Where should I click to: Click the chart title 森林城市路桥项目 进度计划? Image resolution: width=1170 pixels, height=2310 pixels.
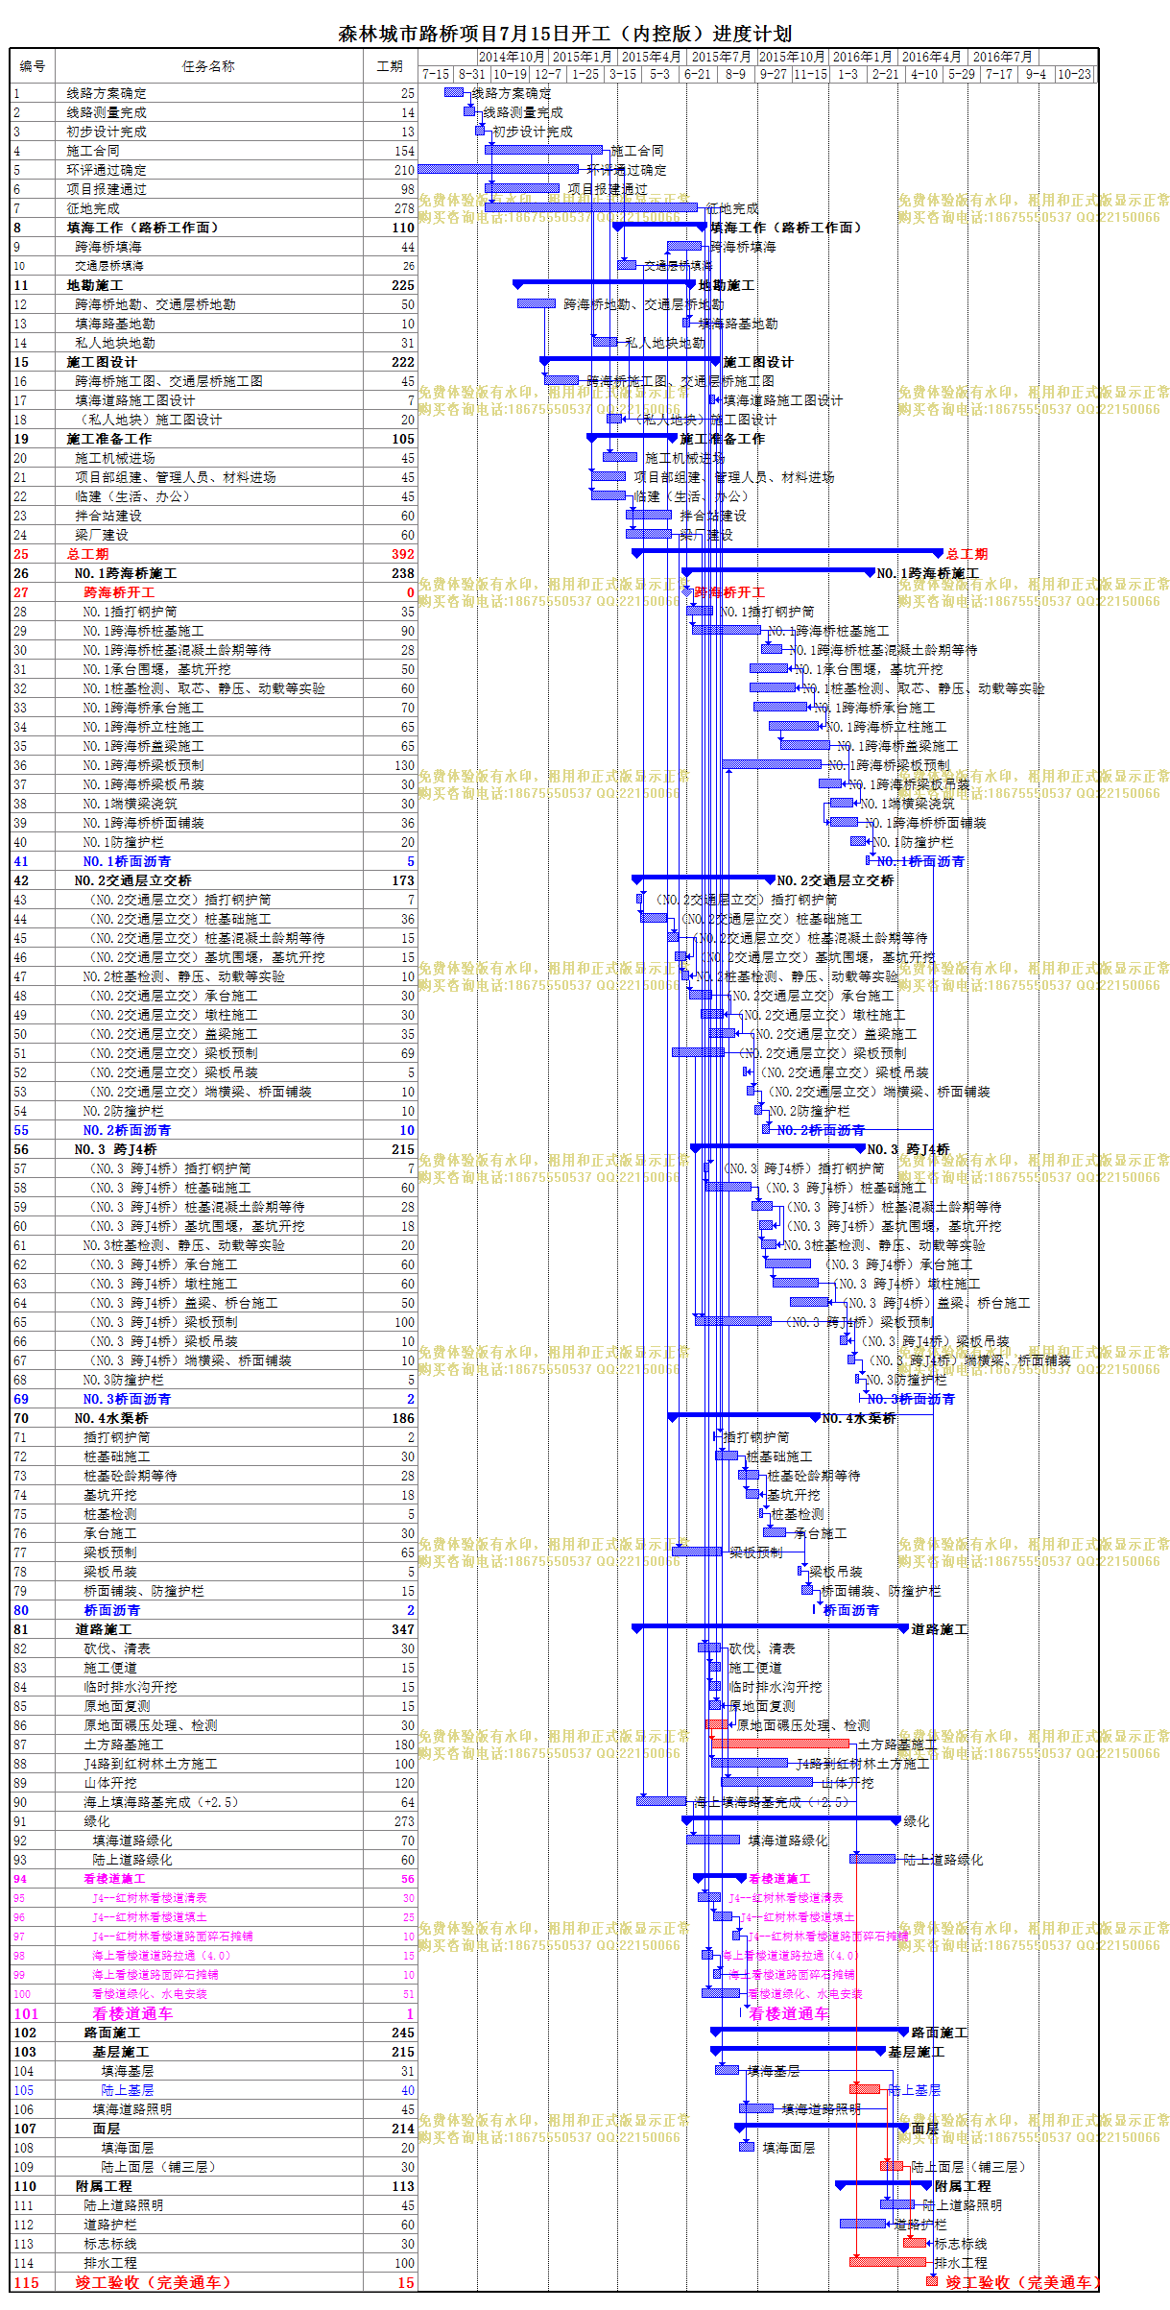point(564,34)
